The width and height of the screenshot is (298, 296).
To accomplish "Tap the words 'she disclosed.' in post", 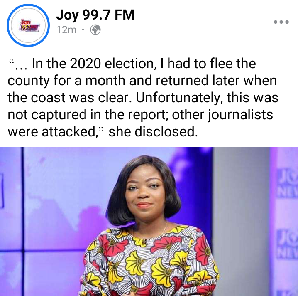I will [153, 132].
